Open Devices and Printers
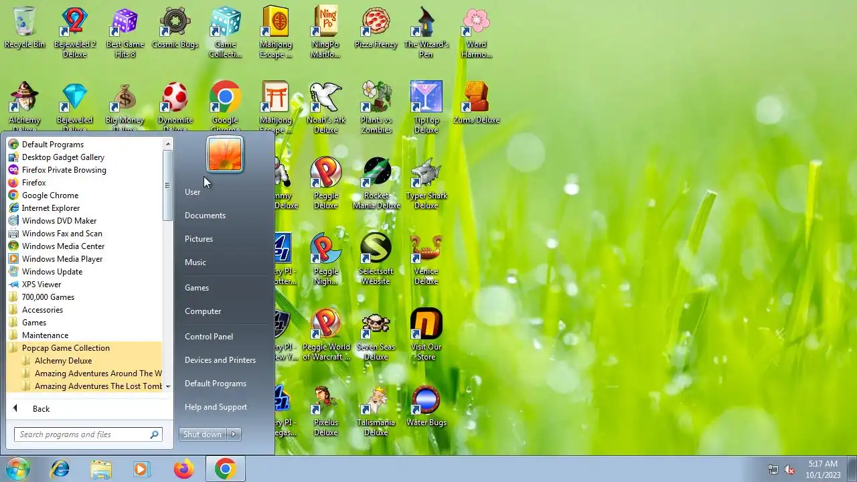 [x=224, y=360]
